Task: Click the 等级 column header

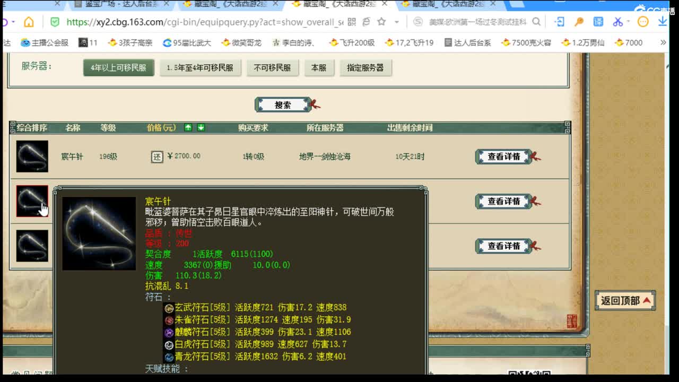Action: point(108,128)
